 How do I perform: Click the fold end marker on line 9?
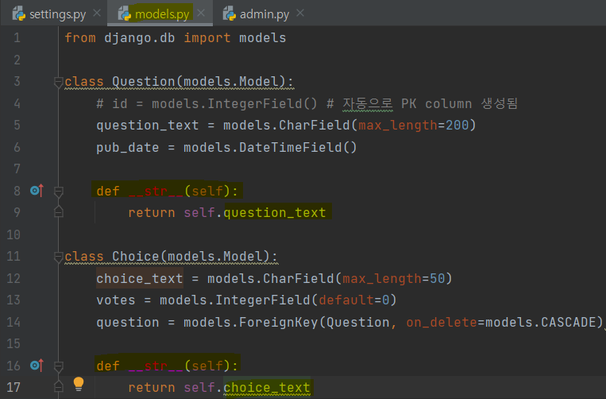click(58, 211)
